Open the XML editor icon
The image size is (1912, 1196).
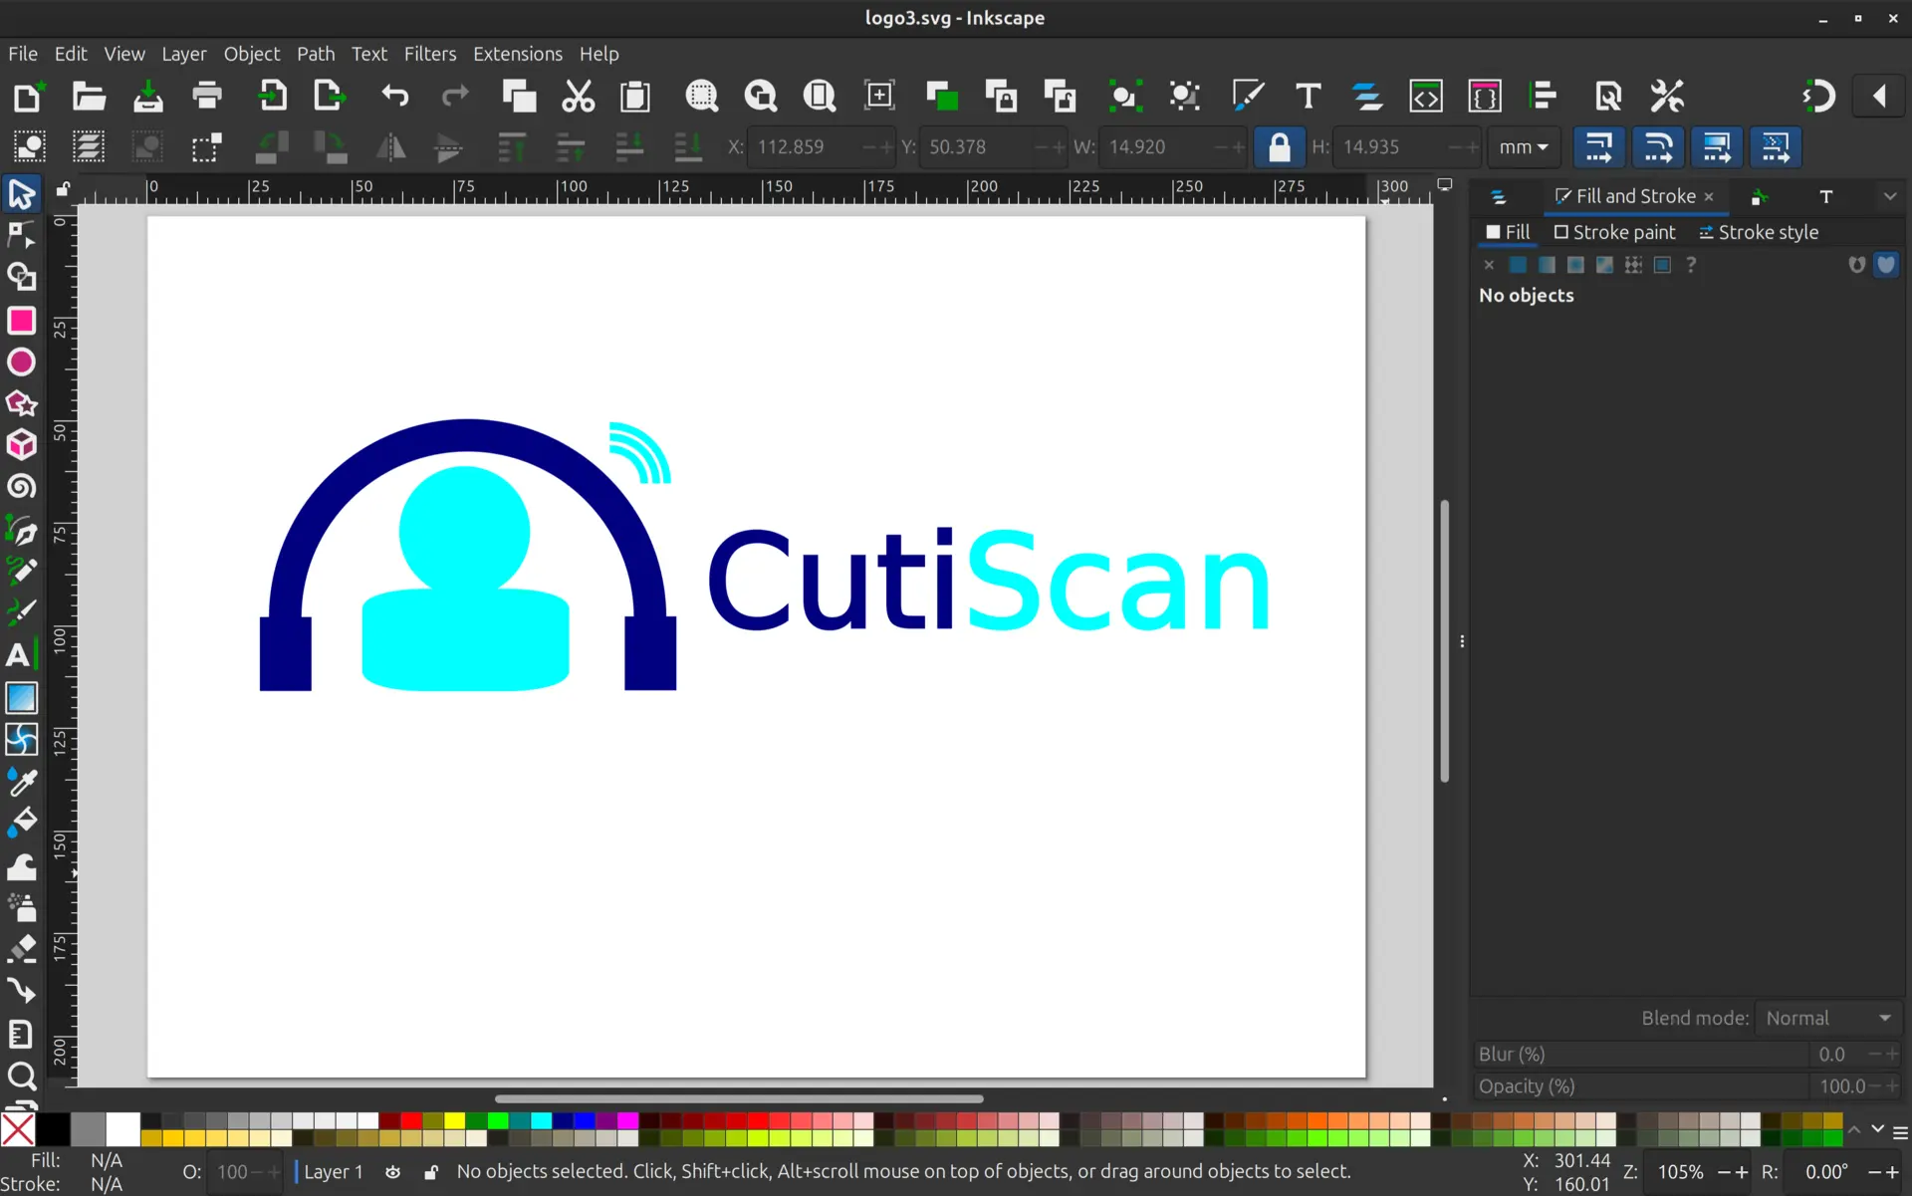[1425, 97]
